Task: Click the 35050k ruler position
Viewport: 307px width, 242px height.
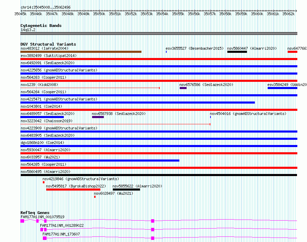Action: (99, 14)
